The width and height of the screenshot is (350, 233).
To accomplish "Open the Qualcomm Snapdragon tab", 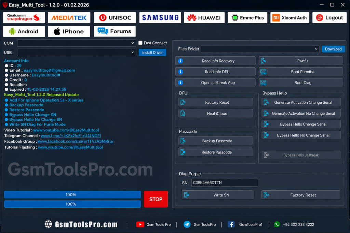I will coord(24,18).
